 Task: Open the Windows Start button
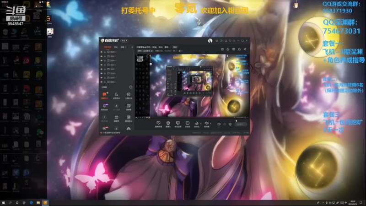(3, 203)
